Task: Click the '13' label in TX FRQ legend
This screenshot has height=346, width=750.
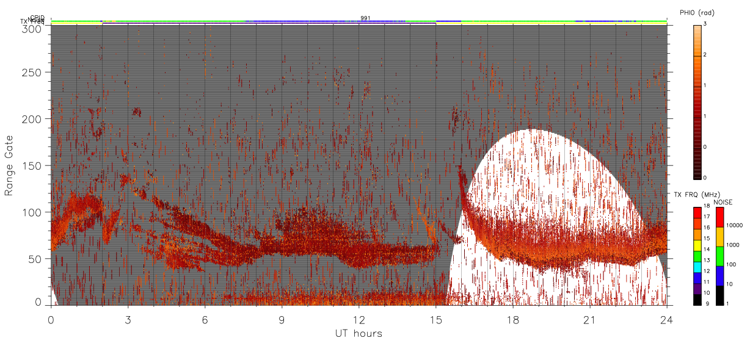Action: pyautogui.click(x=707, y=261)
